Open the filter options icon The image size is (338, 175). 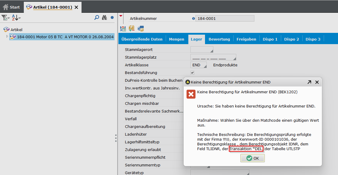tap(5, 18)
